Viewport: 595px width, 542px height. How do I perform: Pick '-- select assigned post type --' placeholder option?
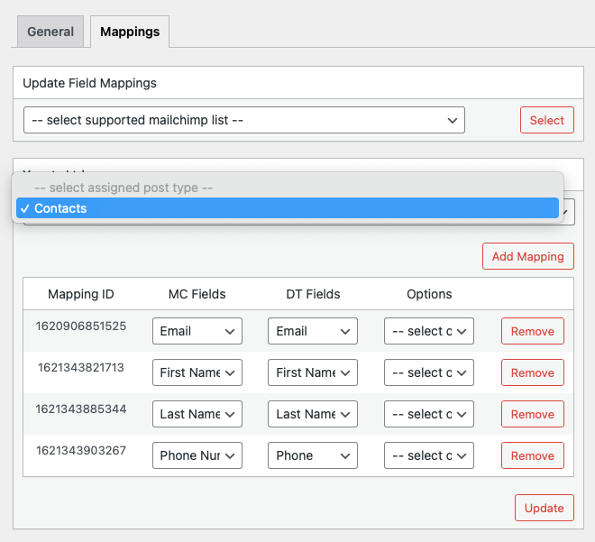(288, 188)
